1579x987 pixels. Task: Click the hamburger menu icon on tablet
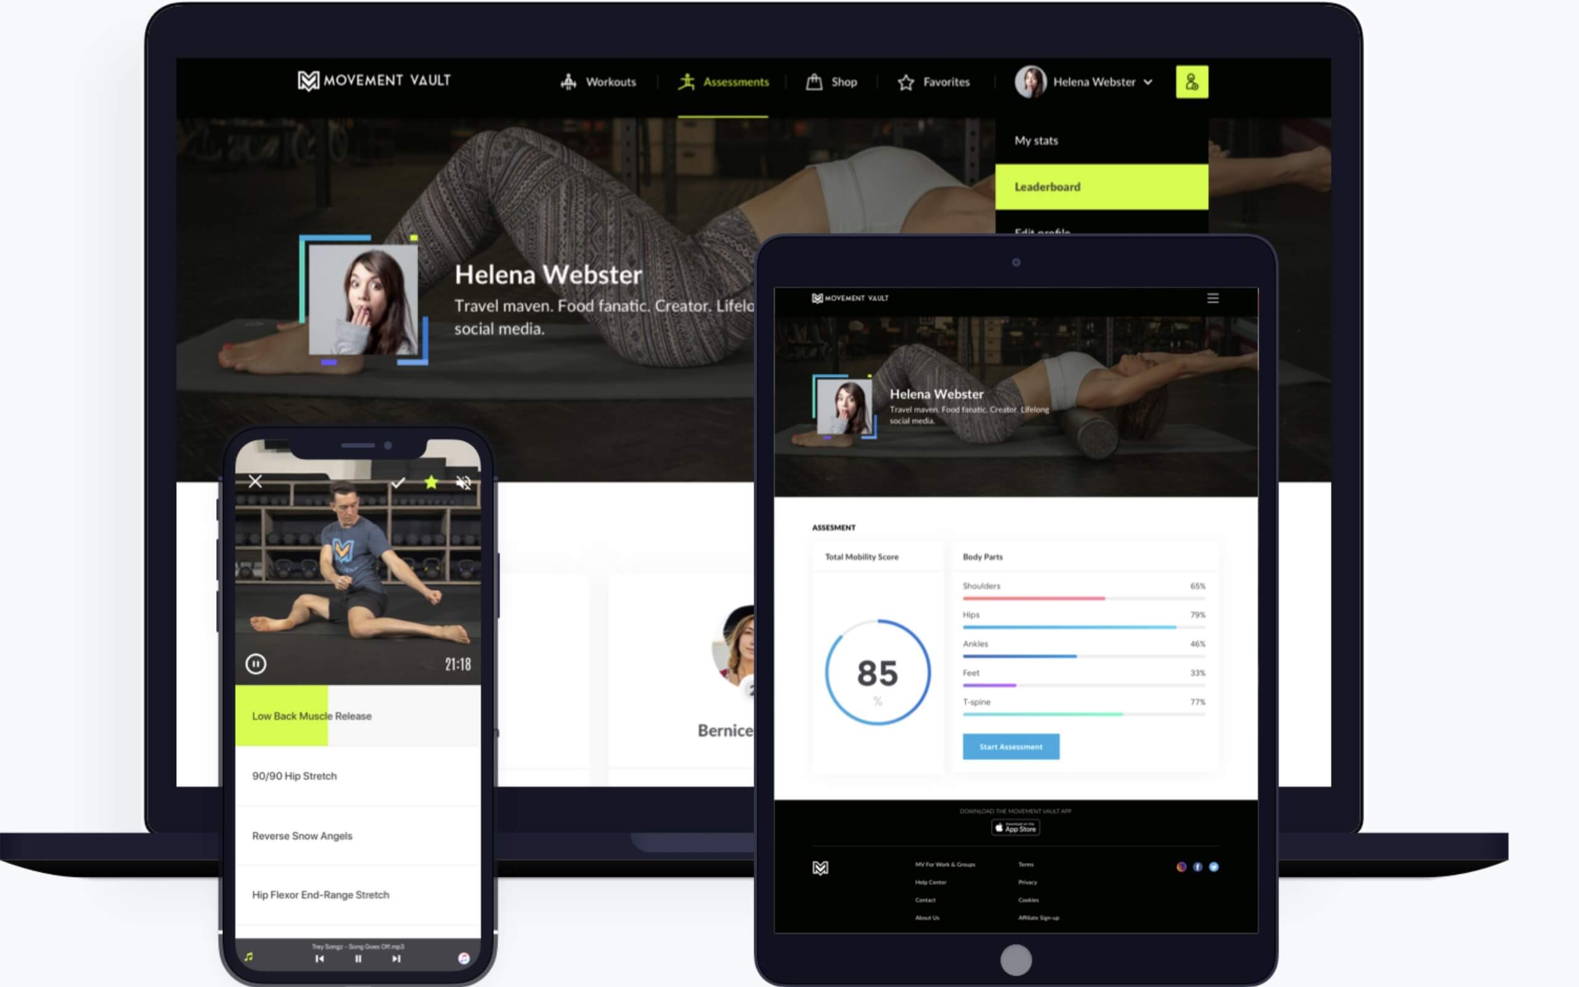[1213, 298]
